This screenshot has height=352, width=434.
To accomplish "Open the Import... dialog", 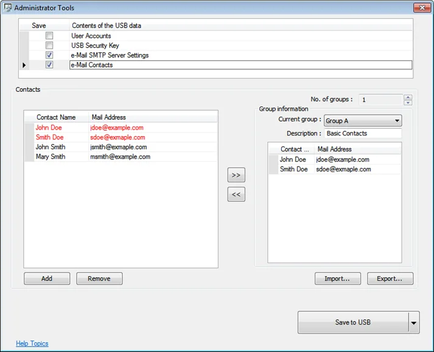I will (338, 278).
